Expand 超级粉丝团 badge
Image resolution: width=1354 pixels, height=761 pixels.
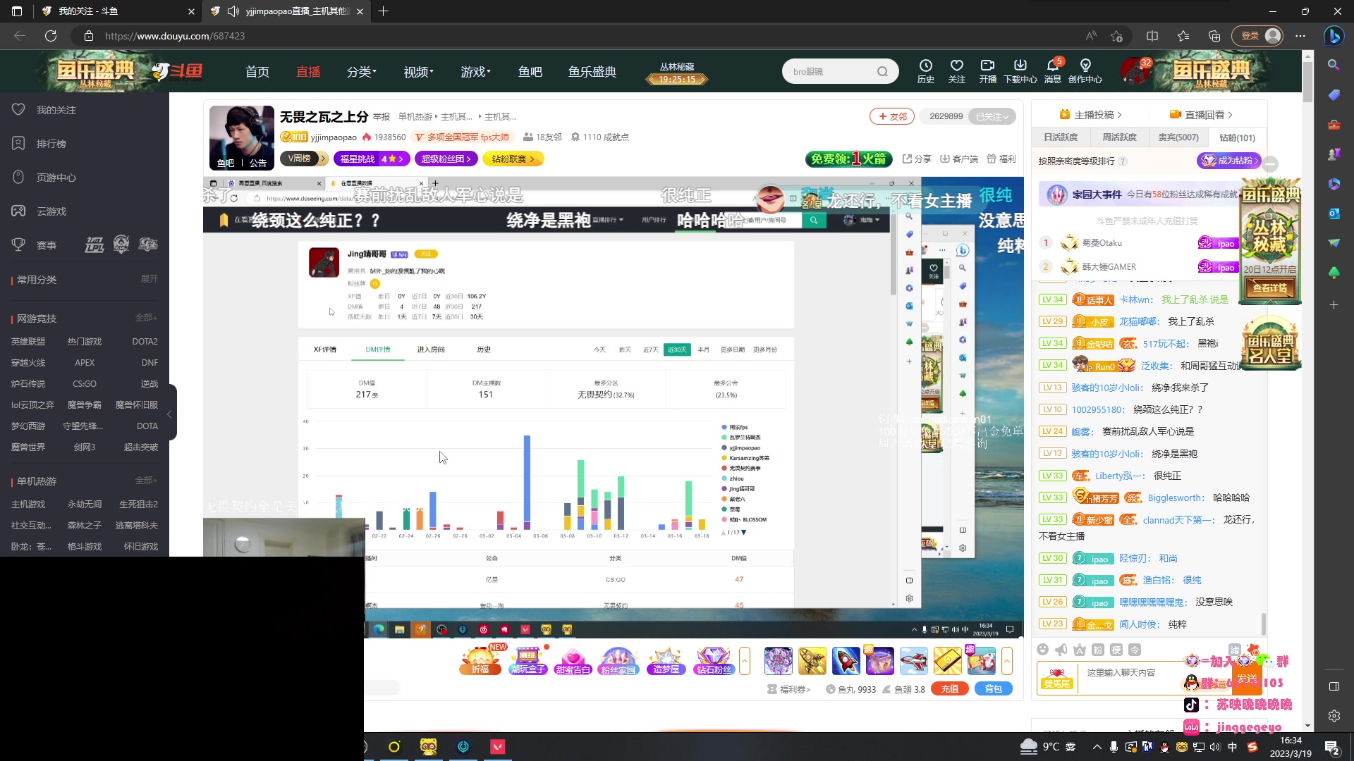(x=446, y=159)
